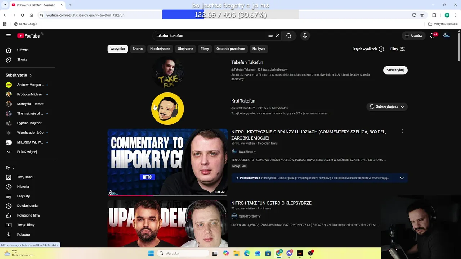Open a new Chrome tab with plus

(x=70, y=5)
